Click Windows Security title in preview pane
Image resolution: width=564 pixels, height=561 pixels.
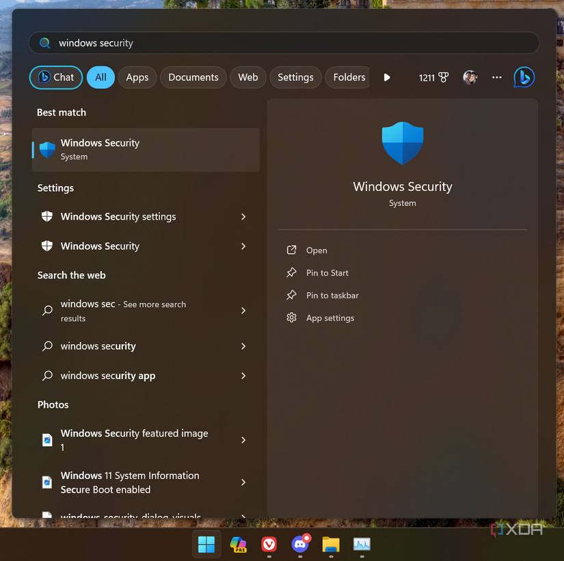coord(403,187)
